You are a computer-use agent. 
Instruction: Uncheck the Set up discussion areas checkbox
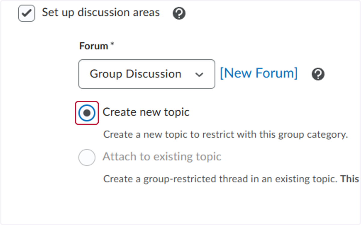(26, 13)
